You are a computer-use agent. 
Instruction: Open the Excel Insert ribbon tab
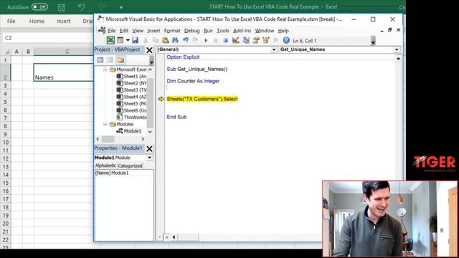click(x=63, y=21)
